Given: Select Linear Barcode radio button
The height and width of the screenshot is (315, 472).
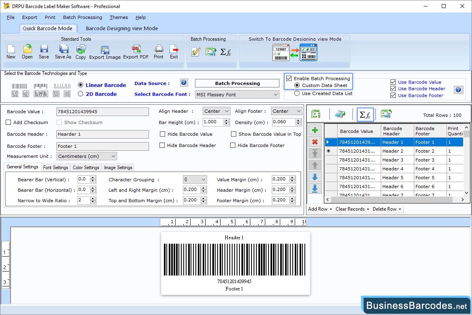Looking at the screenshot, I should tap(80, 85).
